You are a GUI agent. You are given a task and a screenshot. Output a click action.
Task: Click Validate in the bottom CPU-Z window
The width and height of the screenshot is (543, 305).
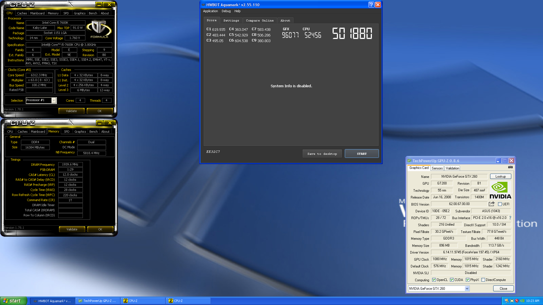coord(72,229)
